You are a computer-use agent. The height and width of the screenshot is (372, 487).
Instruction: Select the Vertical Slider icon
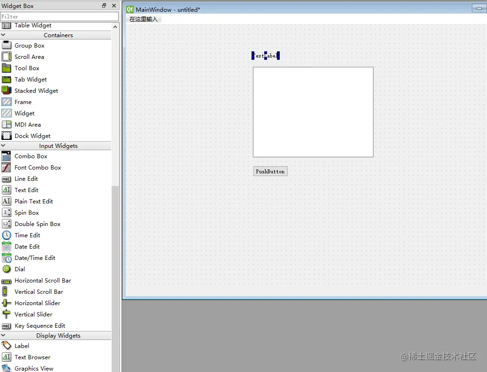click(x=7, y=314)
